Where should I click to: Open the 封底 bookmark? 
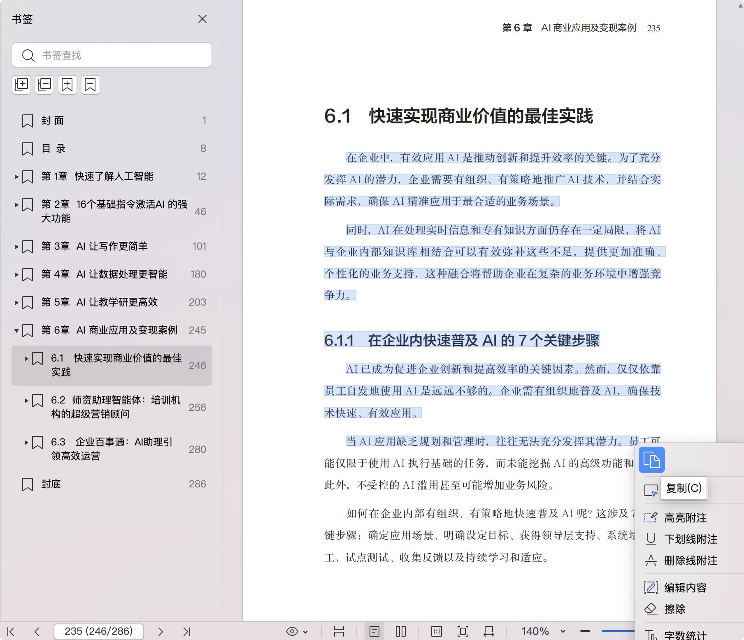tap(51, 484)
